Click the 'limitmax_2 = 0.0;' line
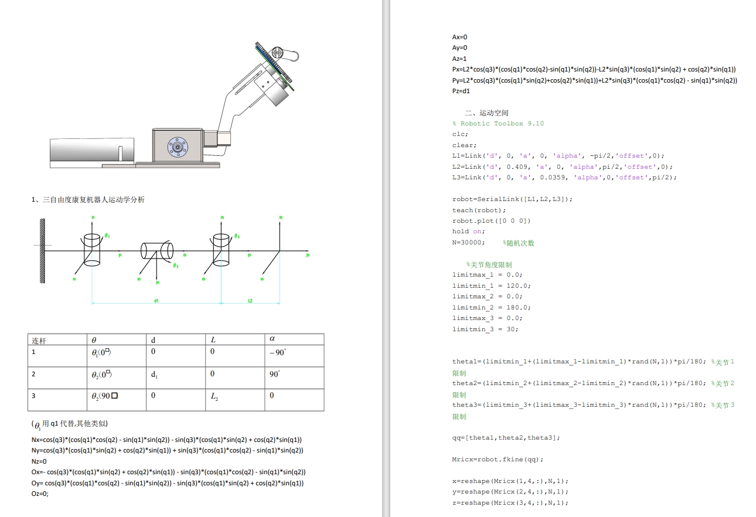756x517 pixels. click(487, 297)
